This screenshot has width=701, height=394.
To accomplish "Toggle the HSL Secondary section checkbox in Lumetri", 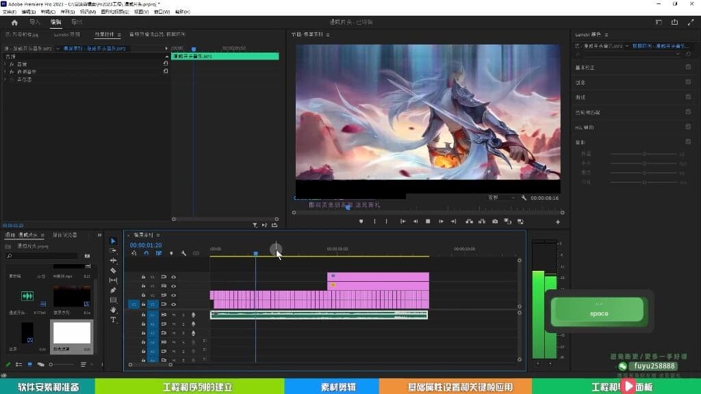I will coord(688,127).
